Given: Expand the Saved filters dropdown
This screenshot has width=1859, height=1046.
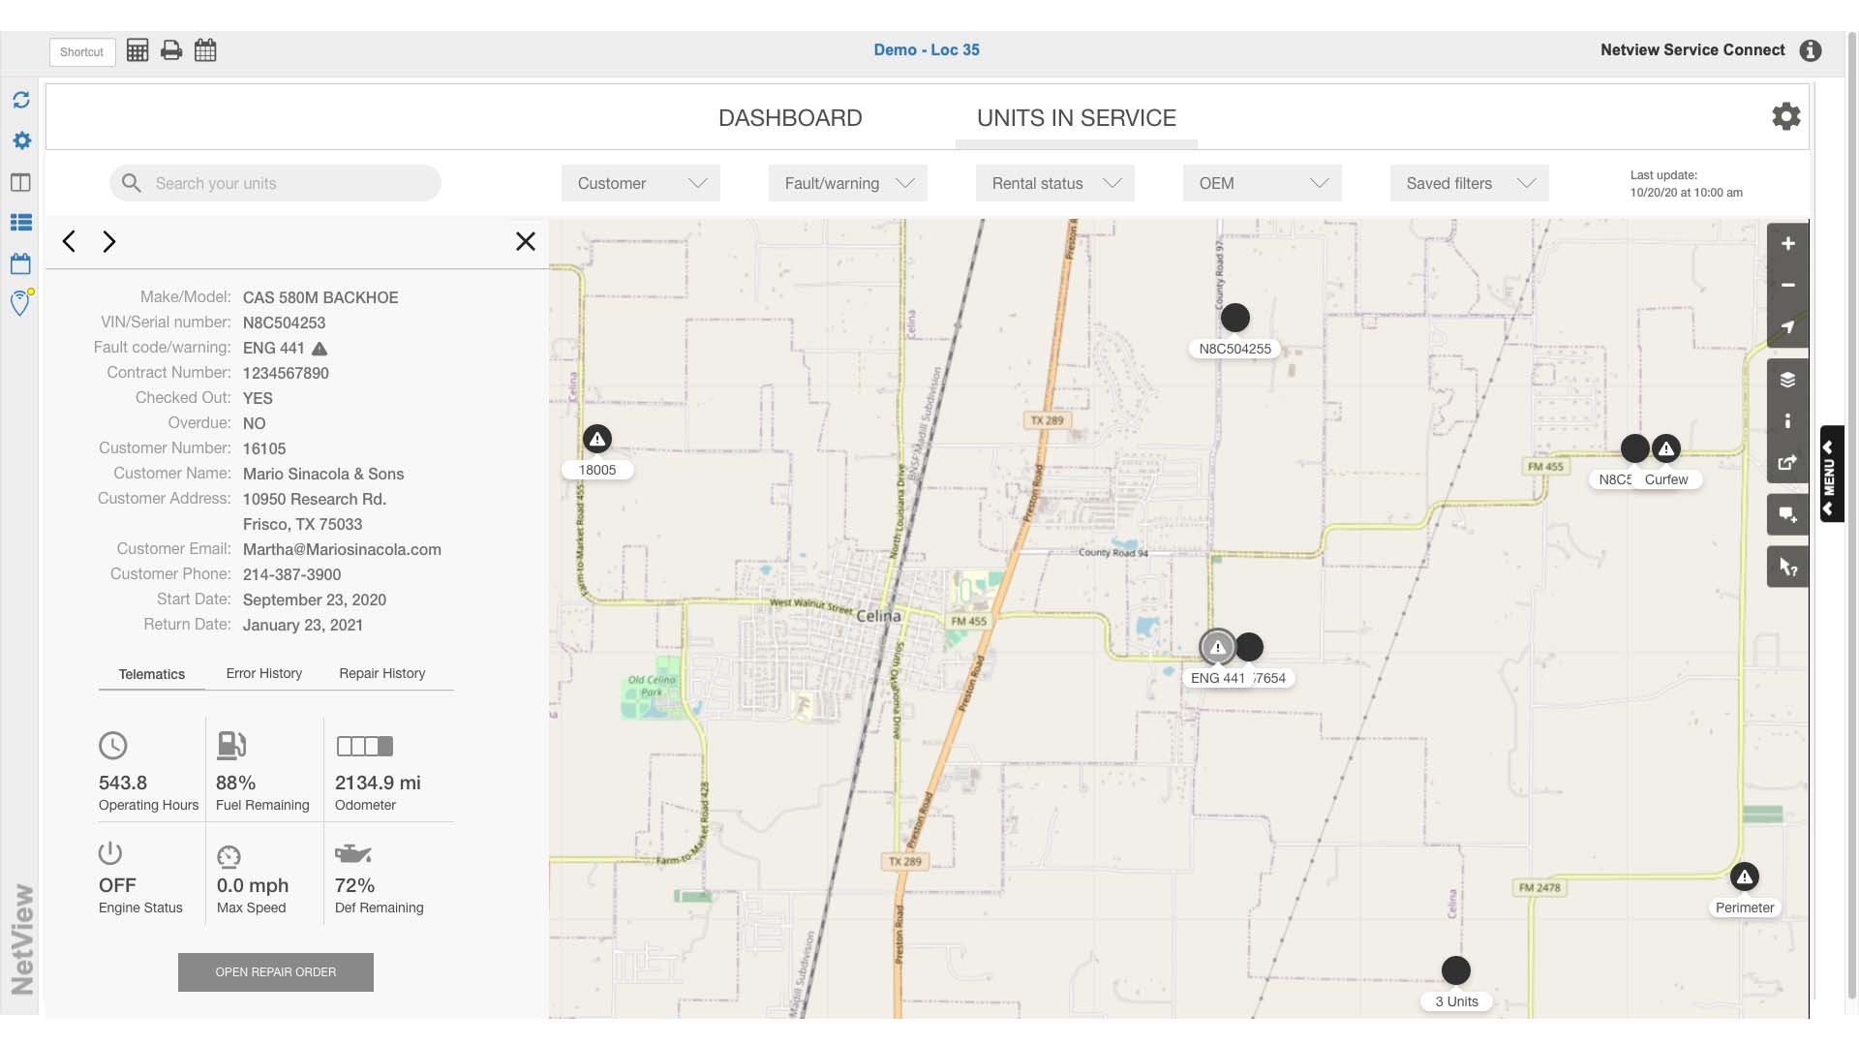Looking at the screenshot, I should tap(1469, 183).
